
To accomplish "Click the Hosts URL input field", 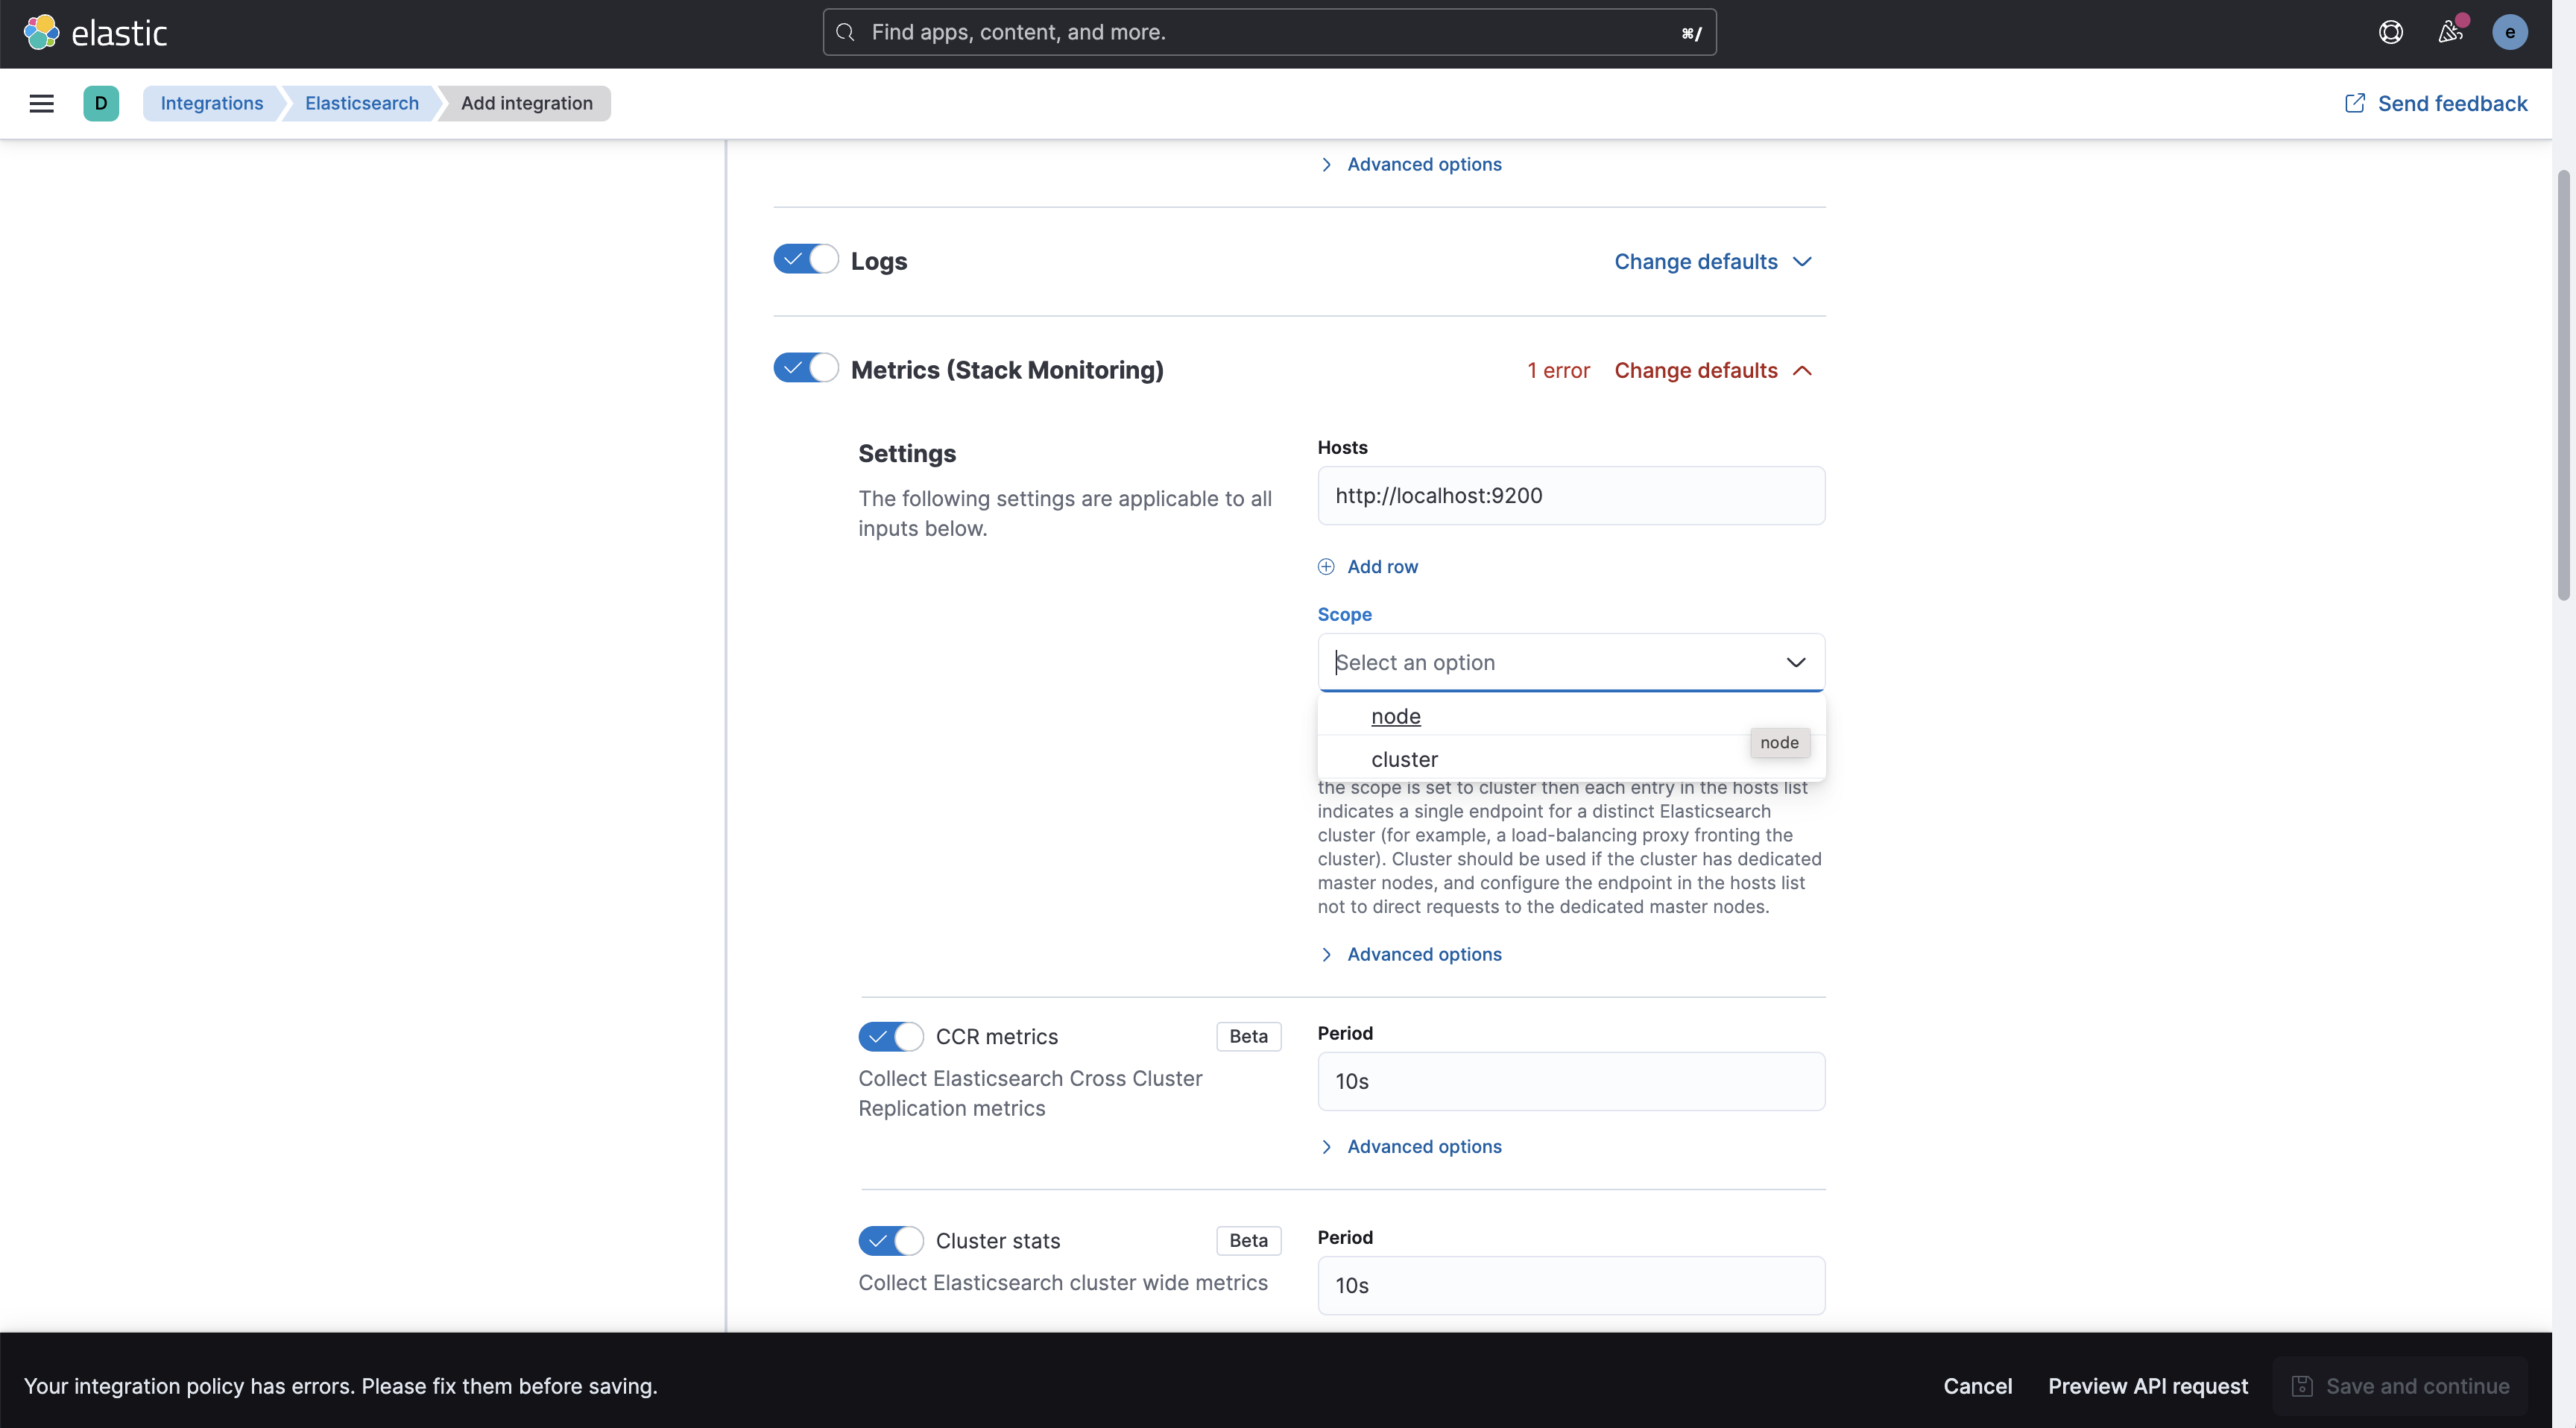I will pyautogui.click(x=1570, y=496).
